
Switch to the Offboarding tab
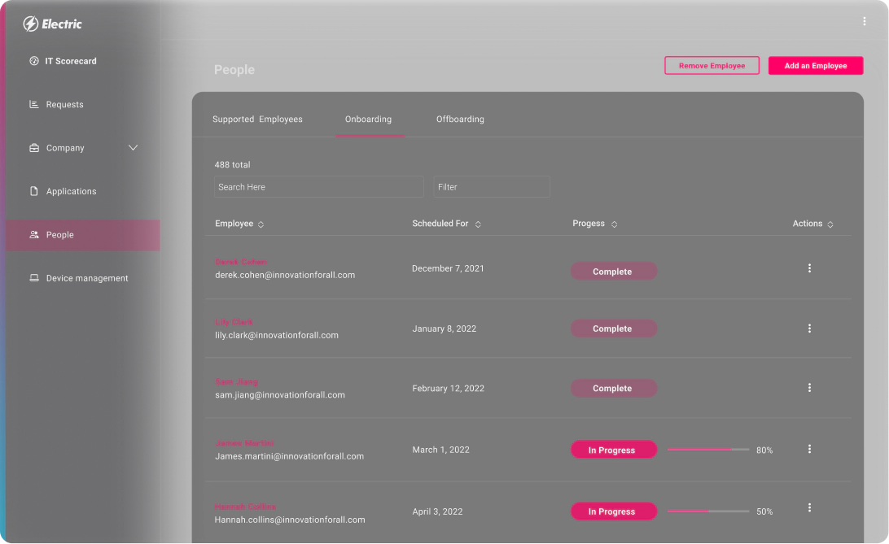click(460, 119)
